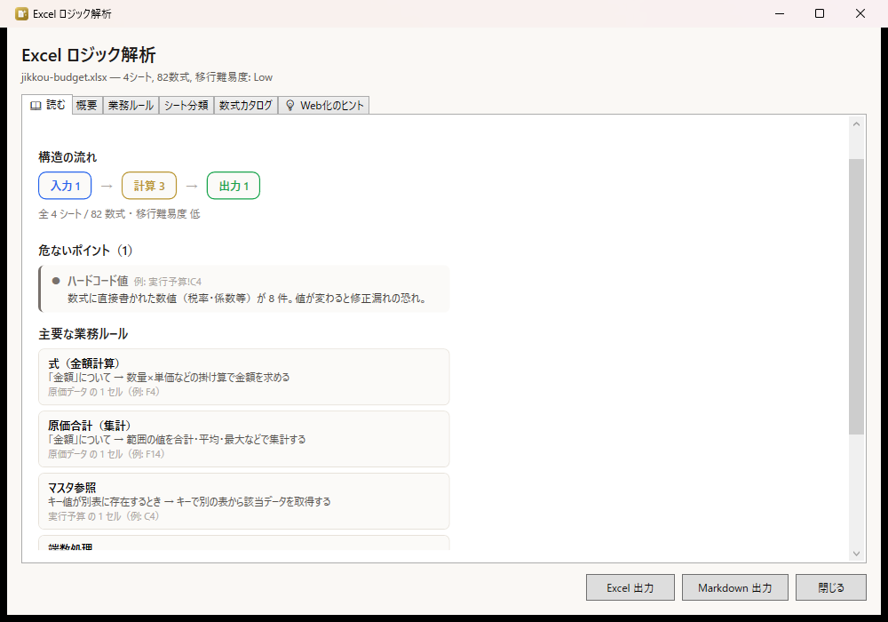The width and height of the screenshot is (888, 622).
Task: Click the Excel ロジック解析 page title
Action: coord(88,55)
